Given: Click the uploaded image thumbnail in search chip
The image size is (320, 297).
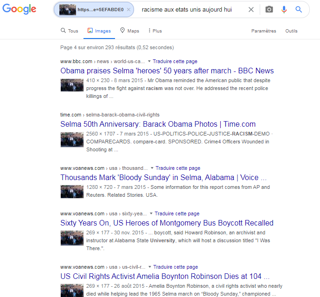Looking at the screenshot, I should click(68, 10).
